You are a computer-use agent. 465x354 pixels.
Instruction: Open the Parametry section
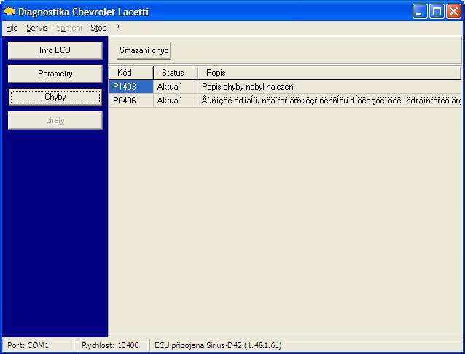[x=55, y=74]
